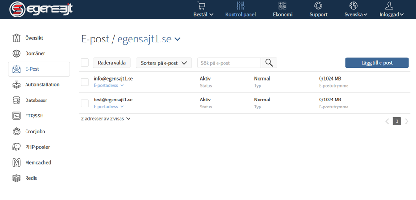The height and width of the screenshot is (200, 416).
Task: Go to previous page arrow in pagination
Action: click(x=387, y=121)
